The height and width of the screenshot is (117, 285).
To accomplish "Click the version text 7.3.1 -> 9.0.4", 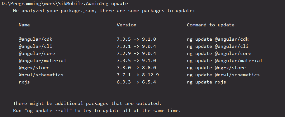I will pos(136,46).
